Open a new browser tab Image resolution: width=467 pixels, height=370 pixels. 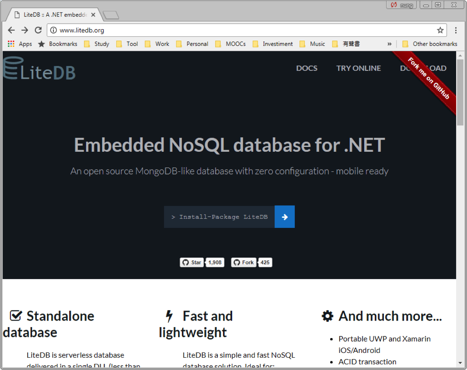coord(111,15)
